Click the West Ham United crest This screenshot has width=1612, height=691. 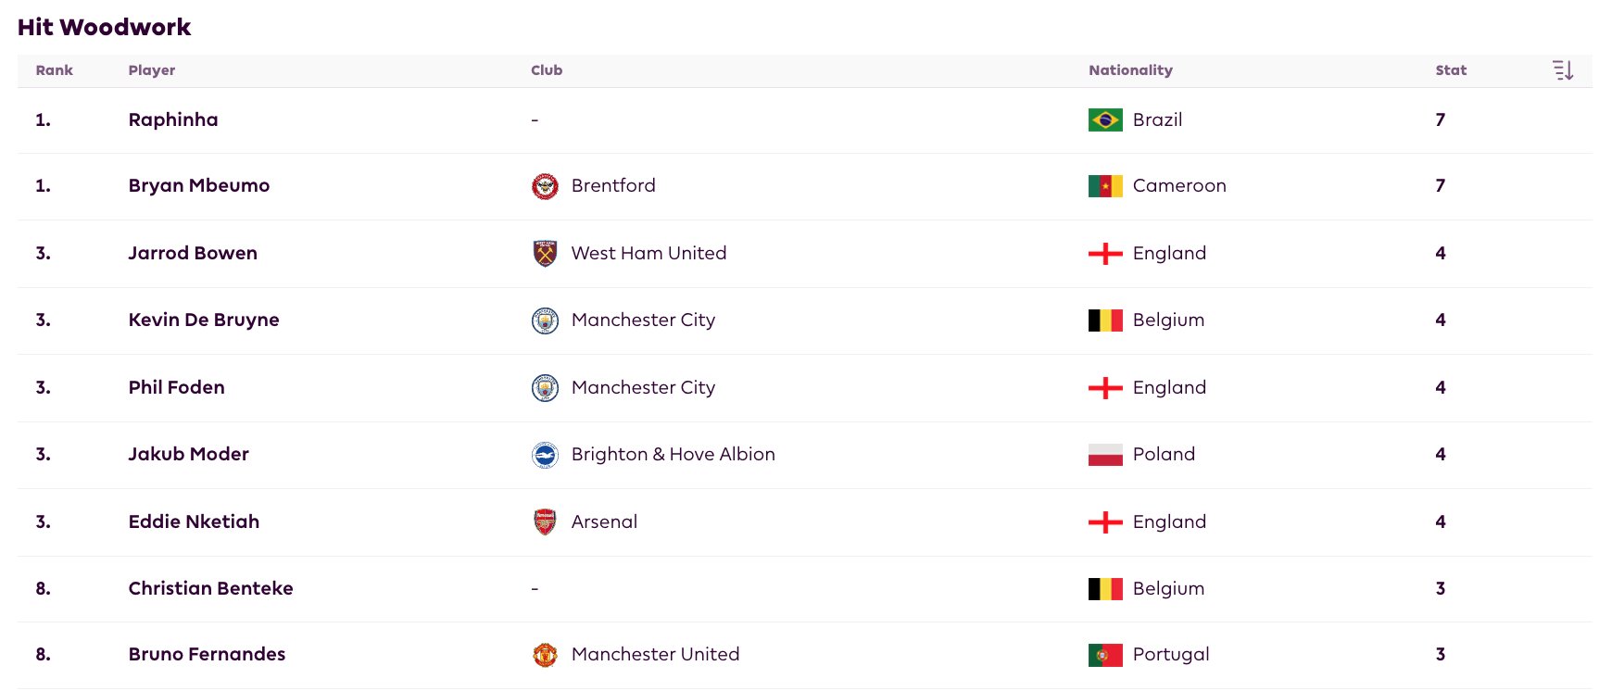(545, 253)
